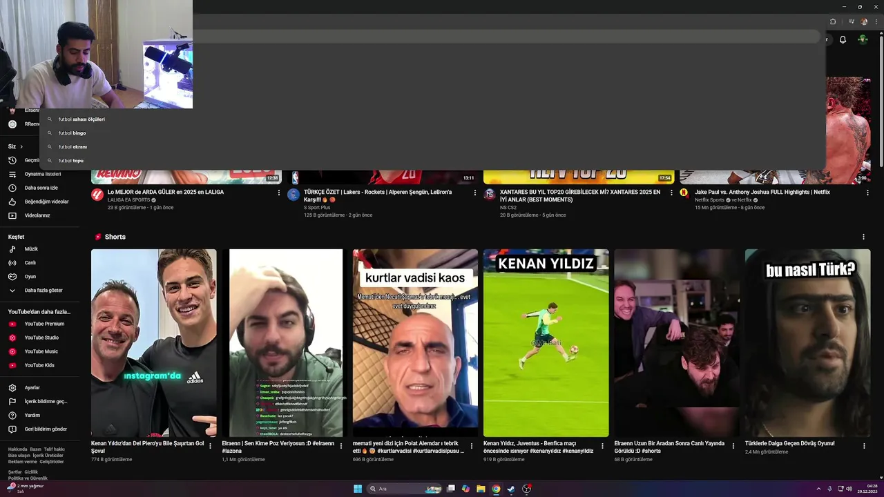This screenshot has height=497, width=884.
Task: Click NS CS2 channel avatar
Action: tap(490, 194)
